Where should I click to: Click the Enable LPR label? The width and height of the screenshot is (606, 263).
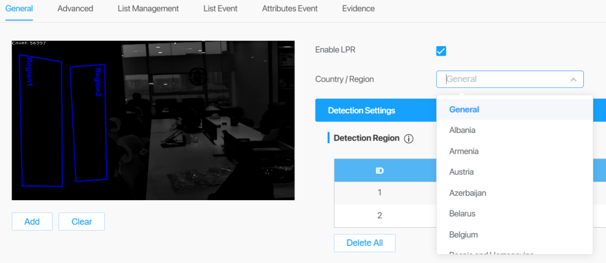click(335, 50)
